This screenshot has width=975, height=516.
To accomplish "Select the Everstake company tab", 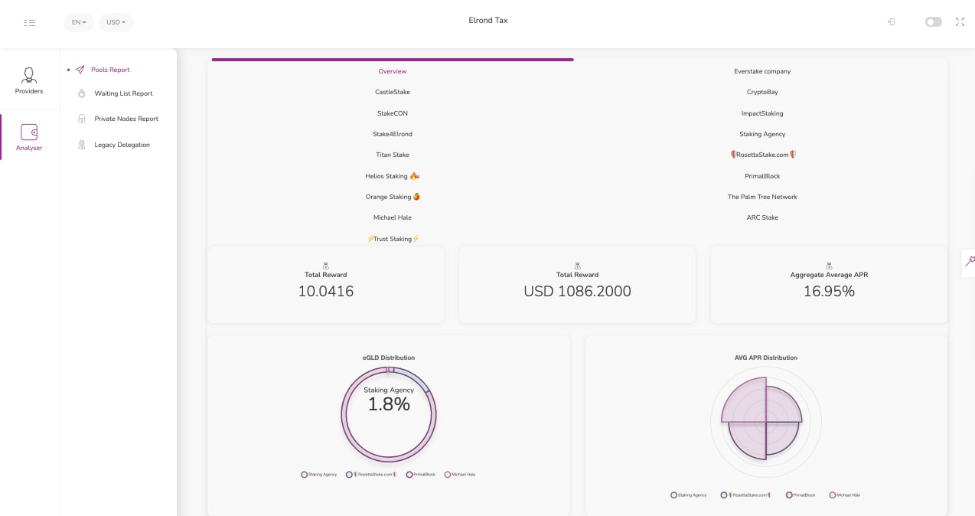I will (762, 71).
